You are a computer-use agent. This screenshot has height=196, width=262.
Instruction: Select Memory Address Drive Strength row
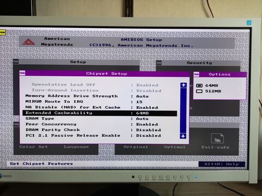[x=100, y=96]
